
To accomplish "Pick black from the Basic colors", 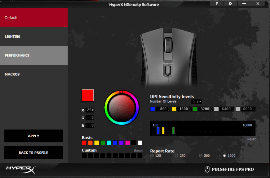I will pyautogui.click(x=134, y=143).
